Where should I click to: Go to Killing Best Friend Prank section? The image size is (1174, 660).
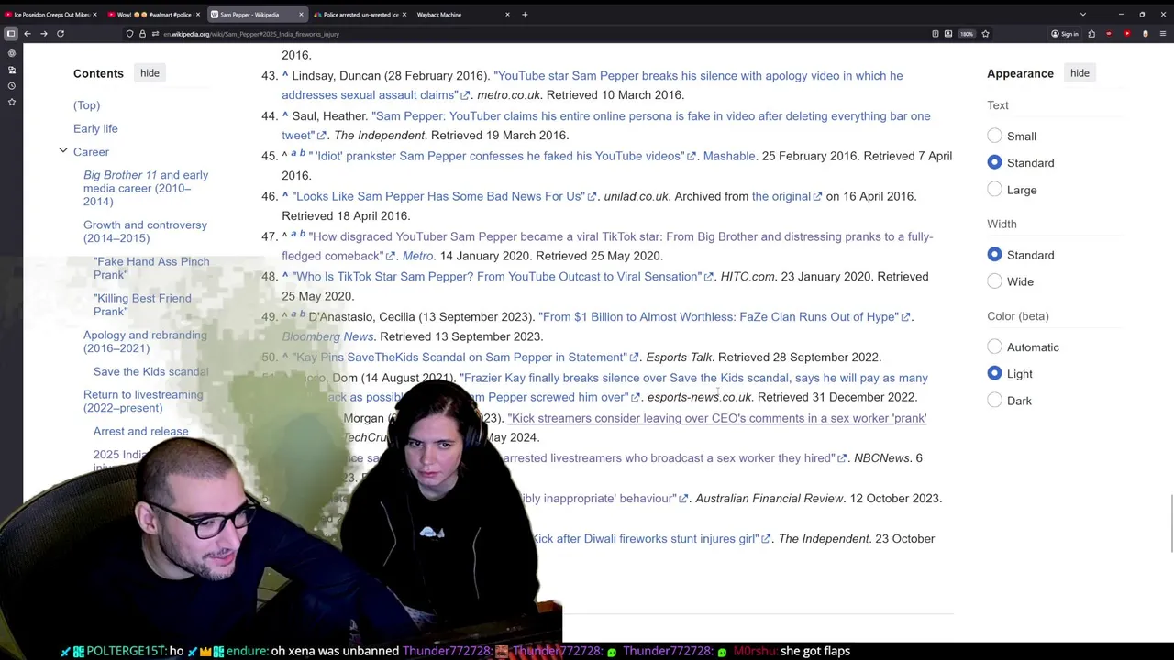point(142,304)
